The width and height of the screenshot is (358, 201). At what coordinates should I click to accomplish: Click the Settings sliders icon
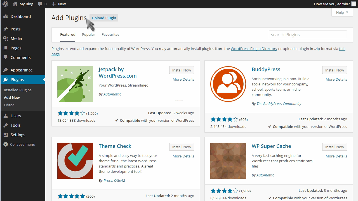click(6, 135)
